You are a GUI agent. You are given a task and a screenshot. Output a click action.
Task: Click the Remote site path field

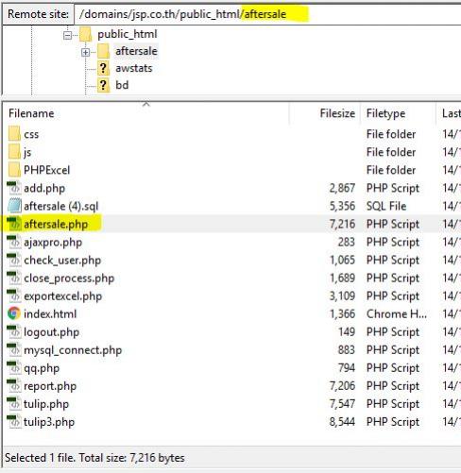(x=267, y=14)
